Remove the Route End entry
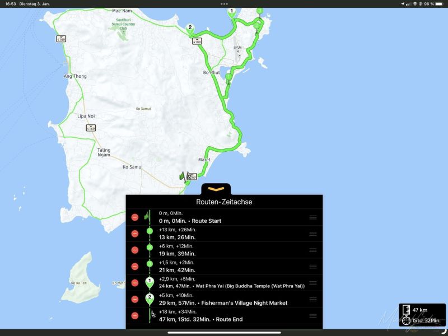448x336 pixels. click(x=134, y=315)
